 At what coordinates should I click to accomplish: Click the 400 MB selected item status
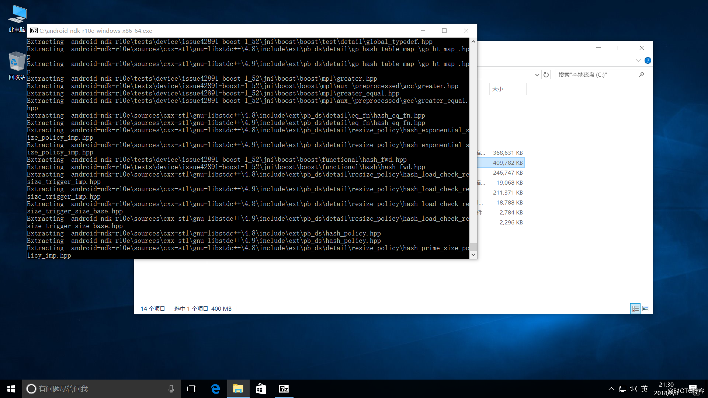pyautogui.click(x=221, y=308)
